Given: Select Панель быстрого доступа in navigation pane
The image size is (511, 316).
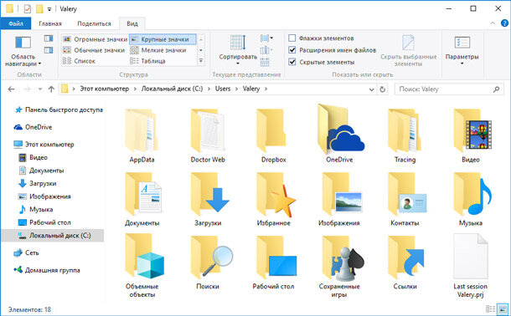Looking at the screenshot, I should point(59,110).
